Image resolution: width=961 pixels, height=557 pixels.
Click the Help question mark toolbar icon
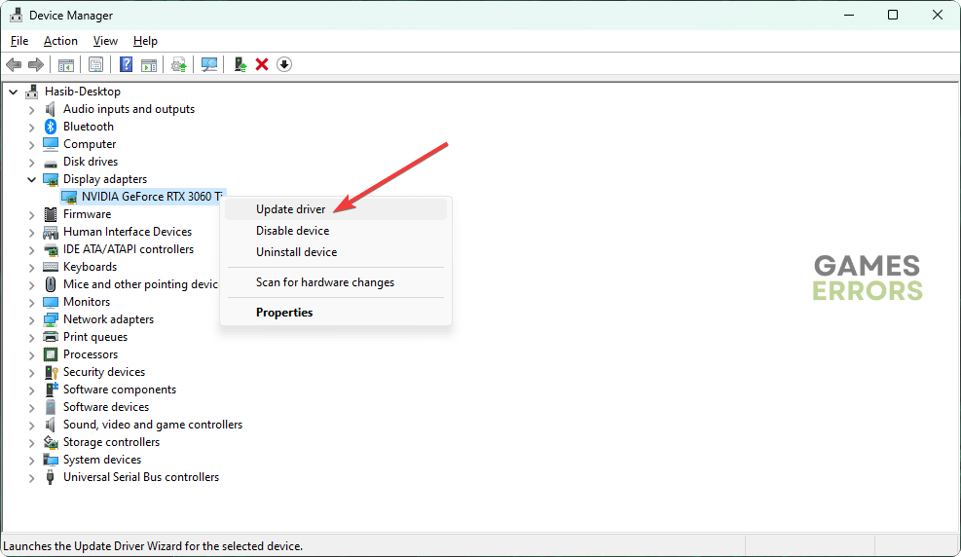pos(126,64)
